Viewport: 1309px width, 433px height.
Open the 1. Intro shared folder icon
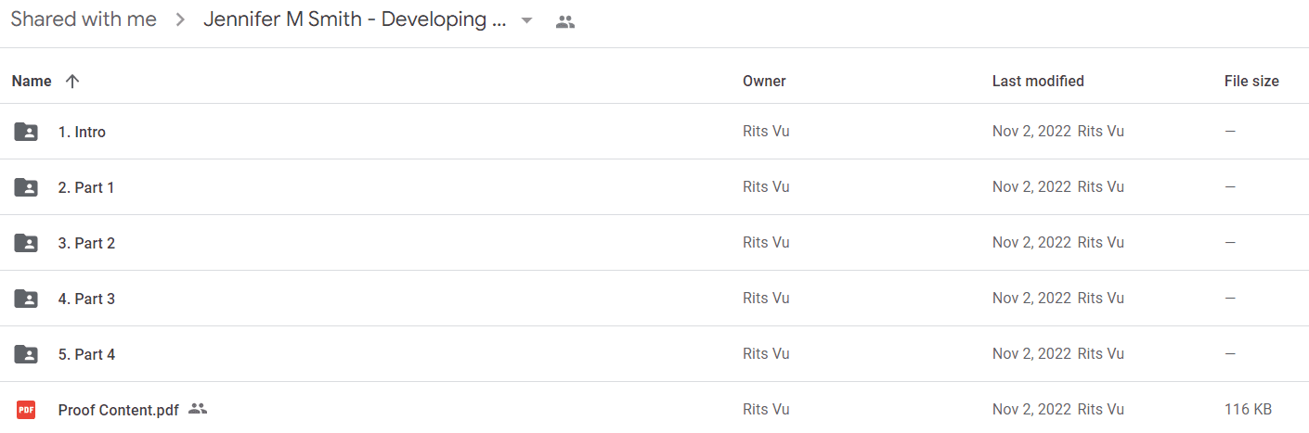26,132
